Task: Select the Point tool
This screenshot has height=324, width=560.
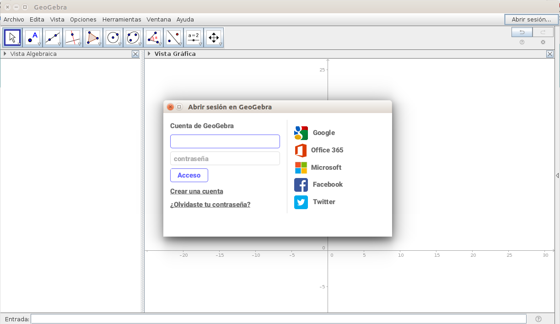Action: 32,38
